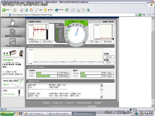Click the green Refresh page icon

(26, 10)
